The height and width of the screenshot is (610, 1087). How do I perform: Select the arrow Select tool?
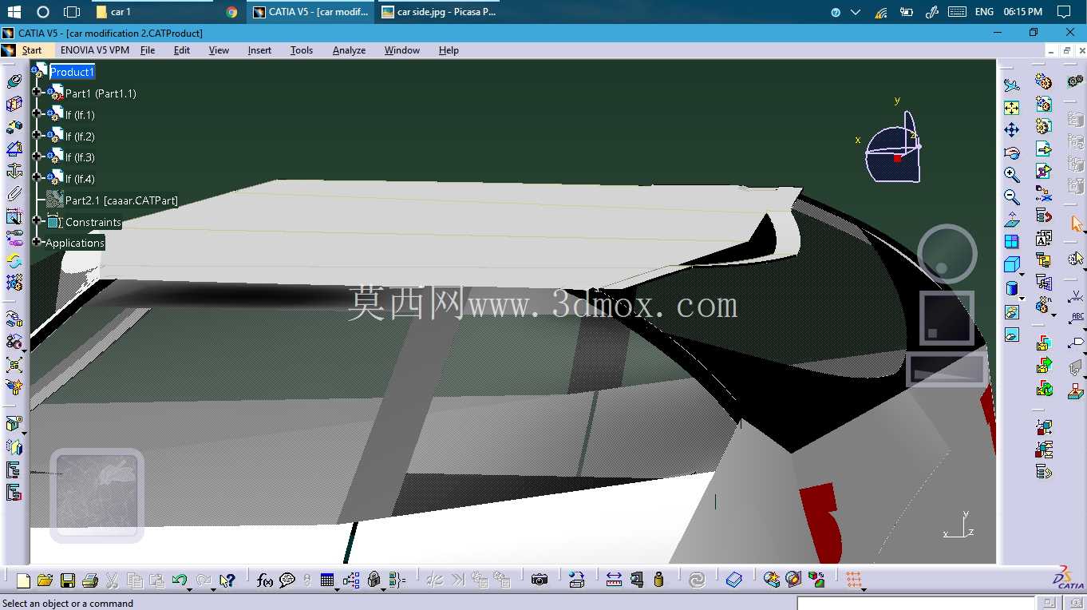(1076, 224)
